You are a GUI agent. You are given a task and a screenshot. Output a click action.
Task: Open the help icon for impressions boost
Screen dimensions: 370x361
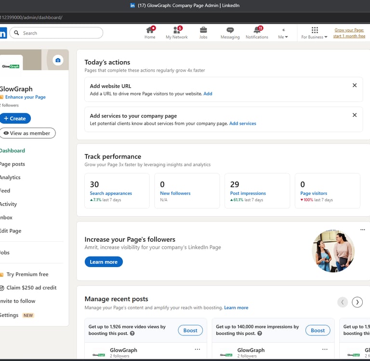click(x=260, y=333)
